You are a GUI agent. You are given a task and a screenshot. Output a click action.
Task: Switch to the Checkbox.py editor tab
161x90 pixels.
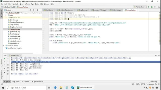[49, 10]
